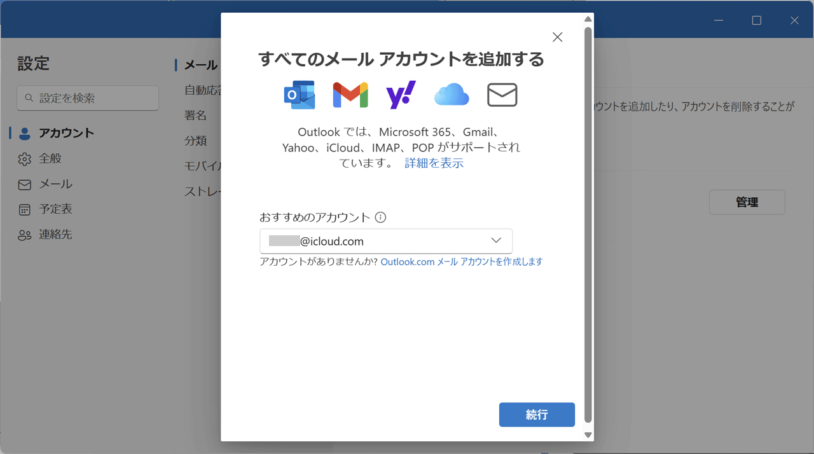Select 予定表 in the settings sidebar
Screen dimensions: 814x454
click(x=56, y=209)
